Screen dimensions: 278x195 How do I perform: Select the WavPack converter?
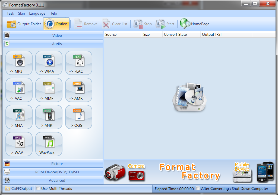click(x=49, y=144)
